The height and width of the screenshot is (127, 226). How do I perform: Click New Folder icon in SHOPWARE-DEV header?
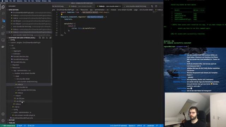[x=43, y=38]
